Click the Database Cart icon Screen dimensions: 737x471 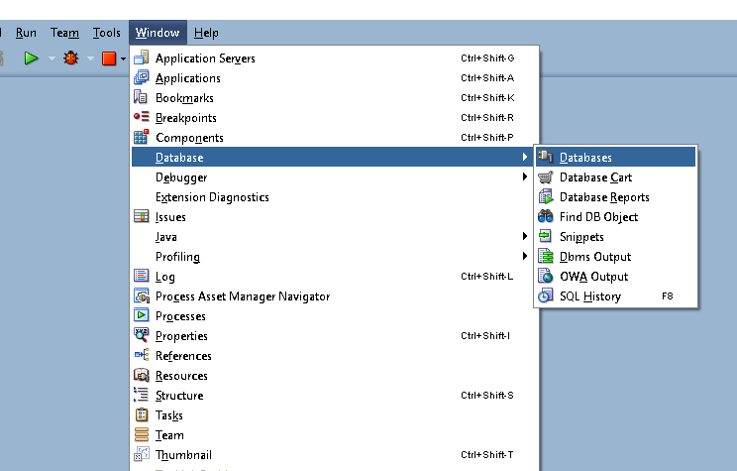(x=545, y=177)
